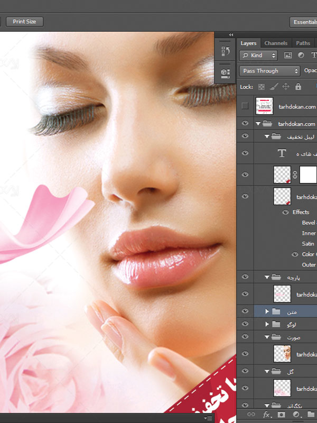Hide the صورت group
This screenshot has height=423, width=317.
point(245,336)
